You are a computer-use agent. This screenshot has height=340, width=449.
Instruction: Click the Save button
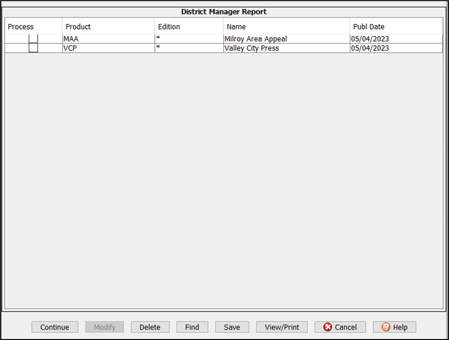232,327
